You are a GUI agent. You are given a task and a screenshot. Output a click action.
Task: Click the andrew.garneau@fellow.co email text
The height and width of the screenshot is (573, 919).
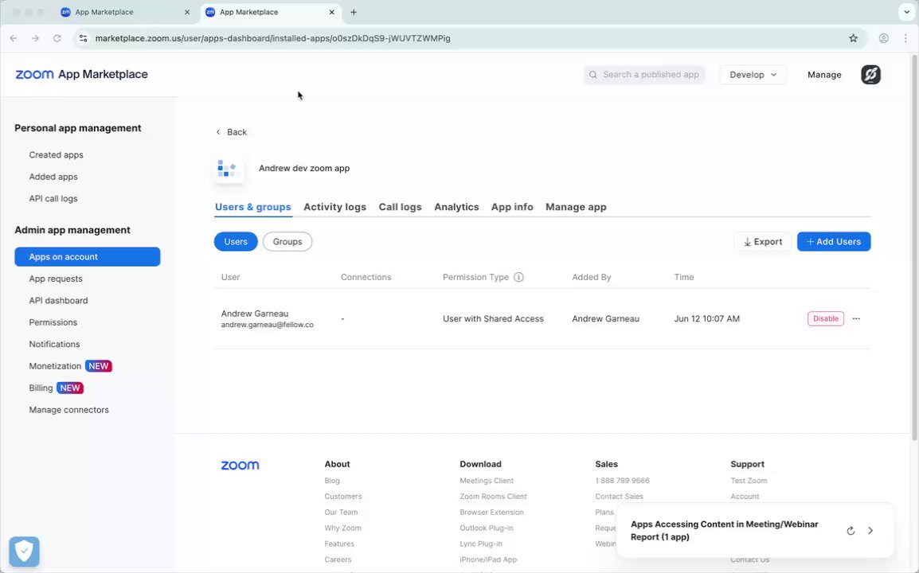click(268, 325)
